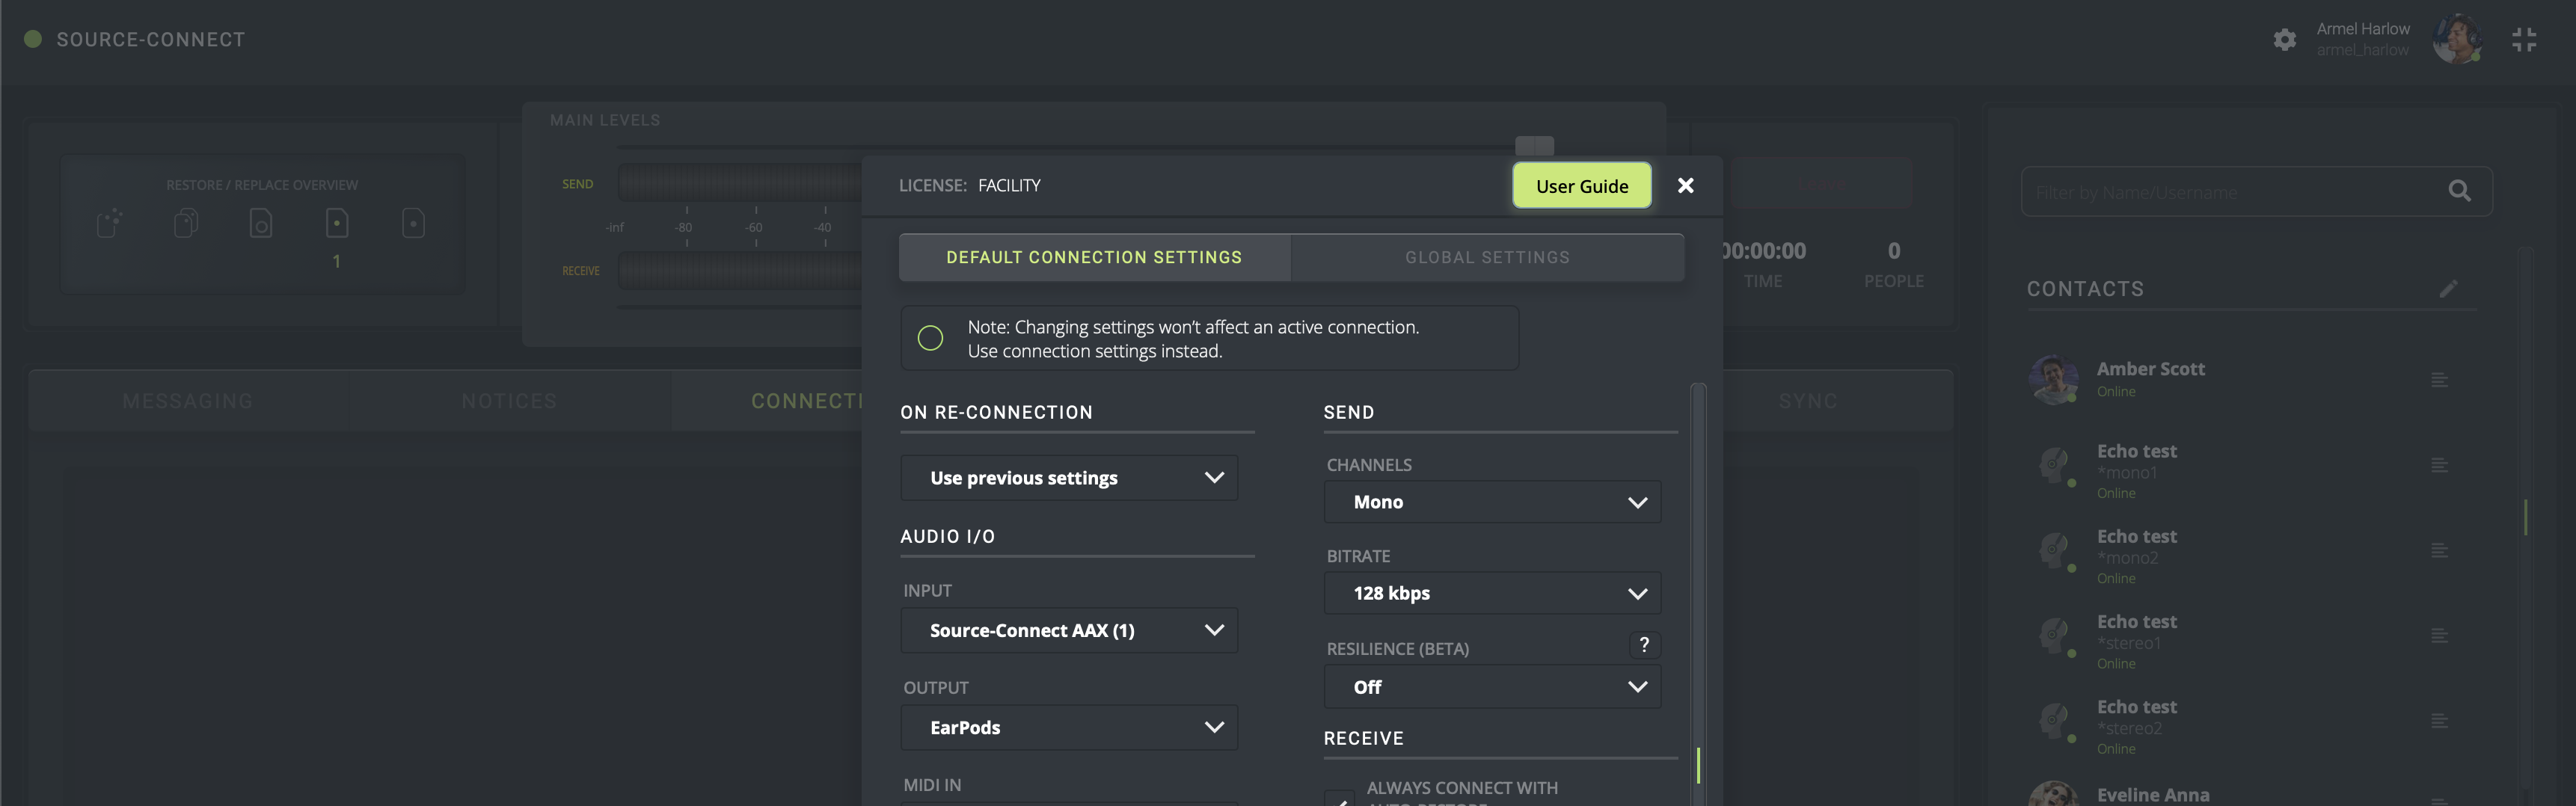Click the contacts search magnifier icon
This screenshot has height=806, width=2576.
2459,191
